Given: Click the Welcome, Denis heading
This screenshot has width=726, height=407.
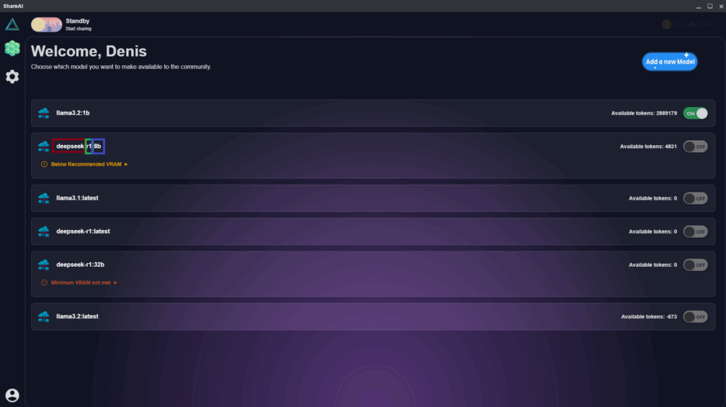Looking at the screenshot, I should pos(89,52).
